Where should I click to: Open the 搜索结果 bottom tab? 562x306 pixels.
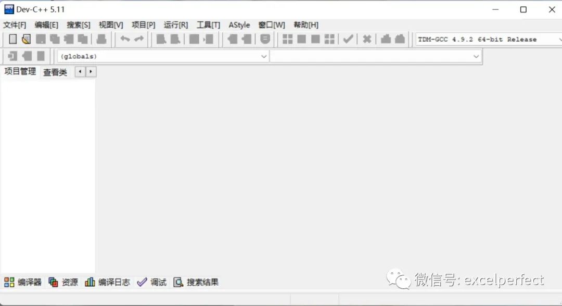(x=196, y=282)
